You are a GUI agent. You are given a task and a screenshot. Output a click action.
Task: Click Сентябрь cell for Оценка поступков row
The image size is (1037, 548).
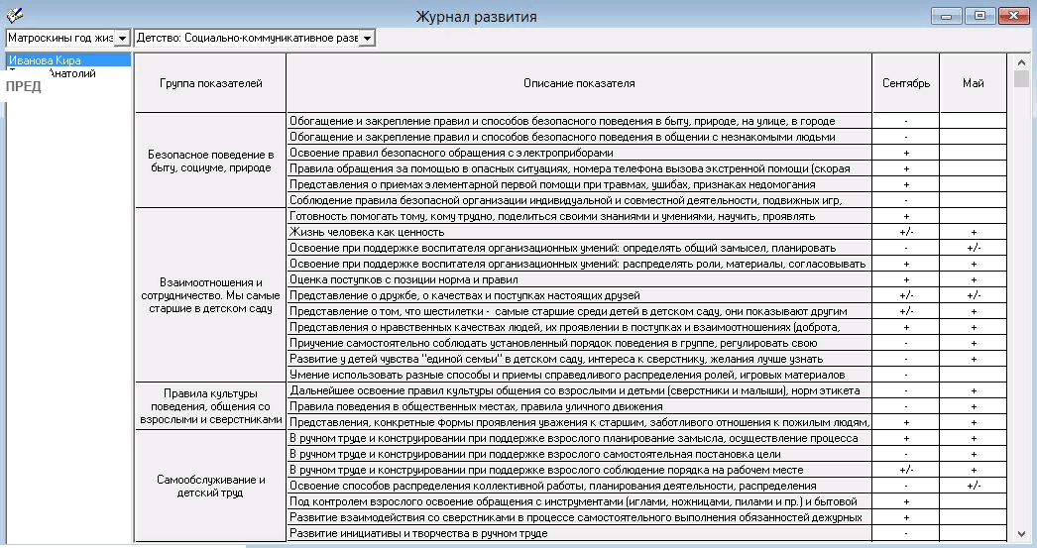coord(905,279)
